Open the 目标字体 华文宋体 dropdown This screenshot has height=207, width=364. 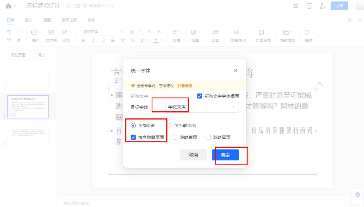coord(202,107)
